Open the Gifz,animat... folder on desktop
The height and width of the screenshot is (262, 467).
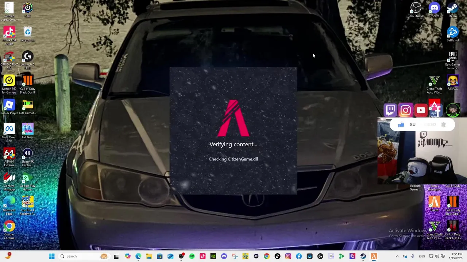(x=27, y=107)
